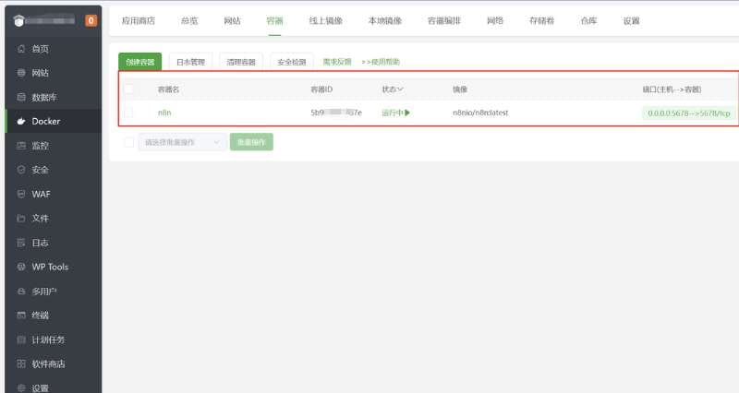The width and height of the screenshot is (739, 393).
Task: Select the 容器 tab
Action: [x=274, y=20]
